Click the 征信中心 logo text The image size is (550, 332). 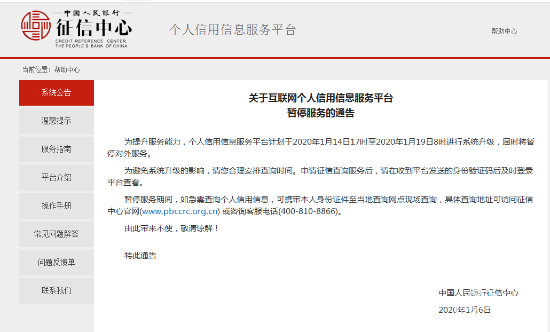coord(94,28)
